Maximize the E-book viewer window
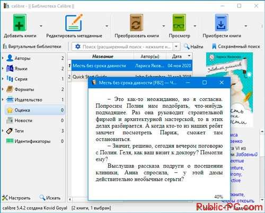Image resolution: width=265 pixels, height=213 pixels. tap(205, 82)
